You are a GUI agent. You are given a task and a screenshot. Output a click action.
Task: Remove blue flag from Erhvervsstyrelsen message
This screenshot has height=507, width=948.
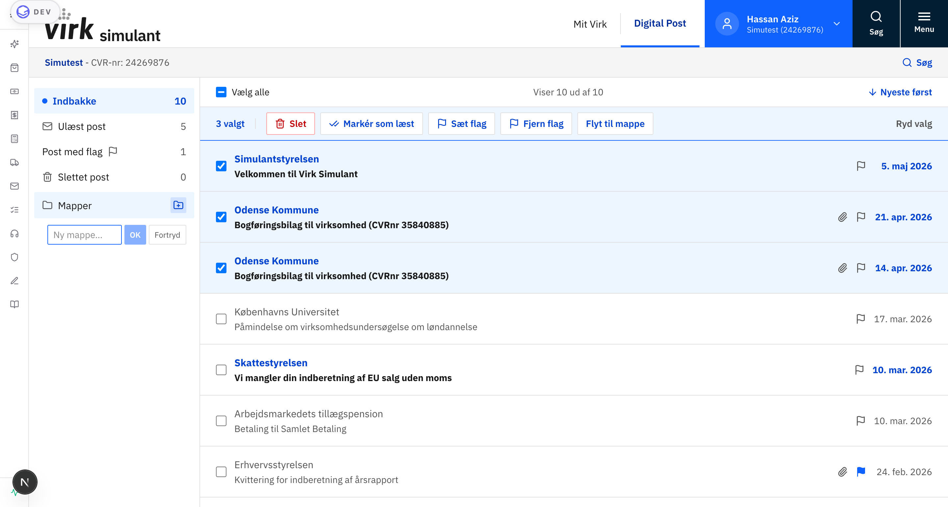pyautogui.click(x=861, y=472)
